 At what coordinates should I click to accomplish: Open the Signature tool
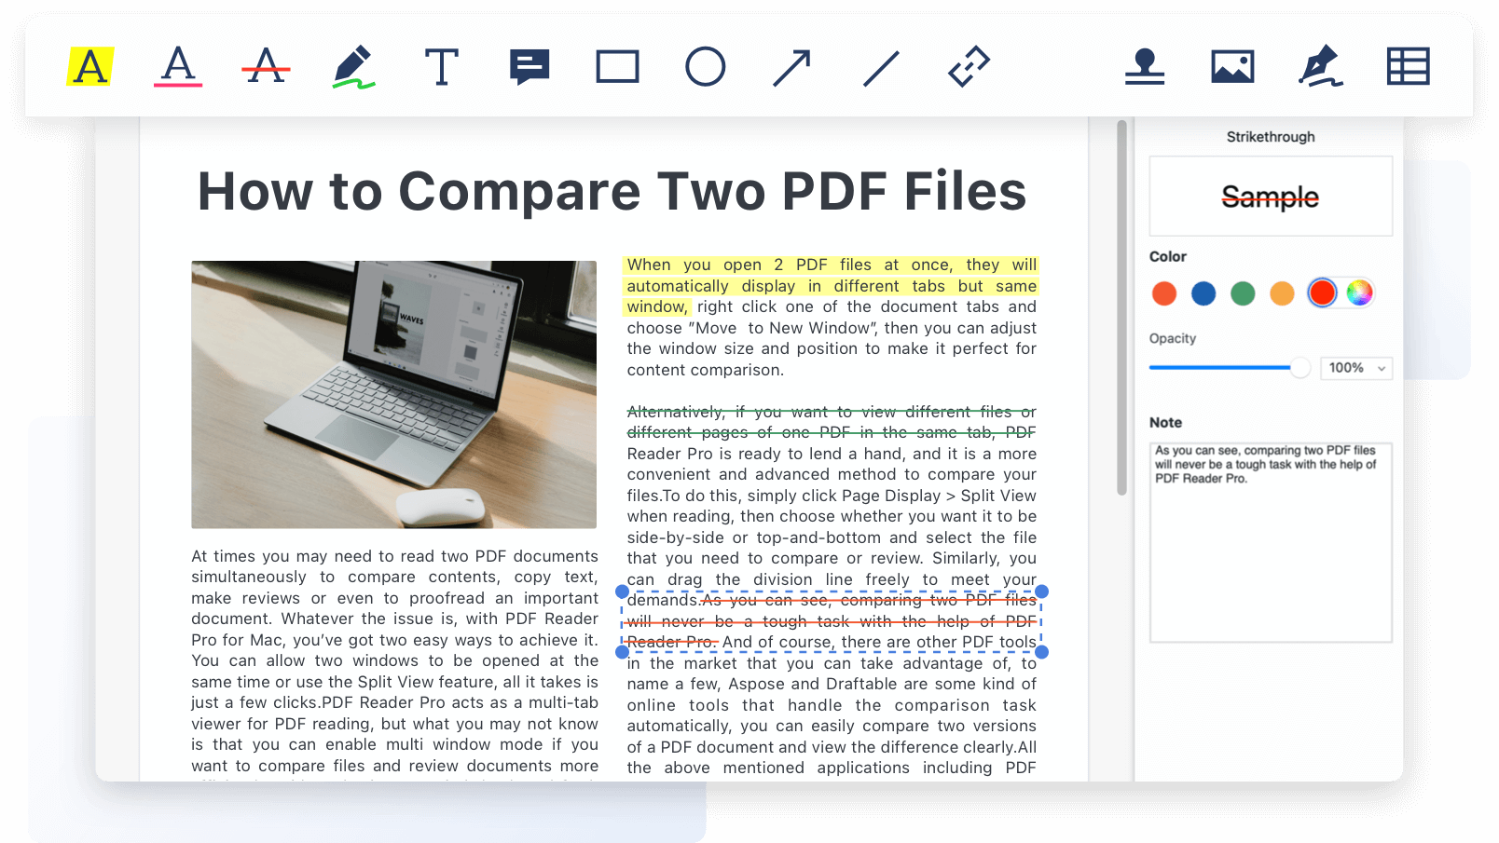[x=1320, y=67]
